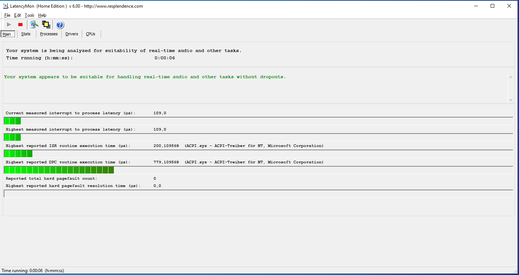Image resolution: width=519 pixels, height=275 pixels.
Task: Click the highest DPC execution time bar
Action: click(x=259, y=170)
